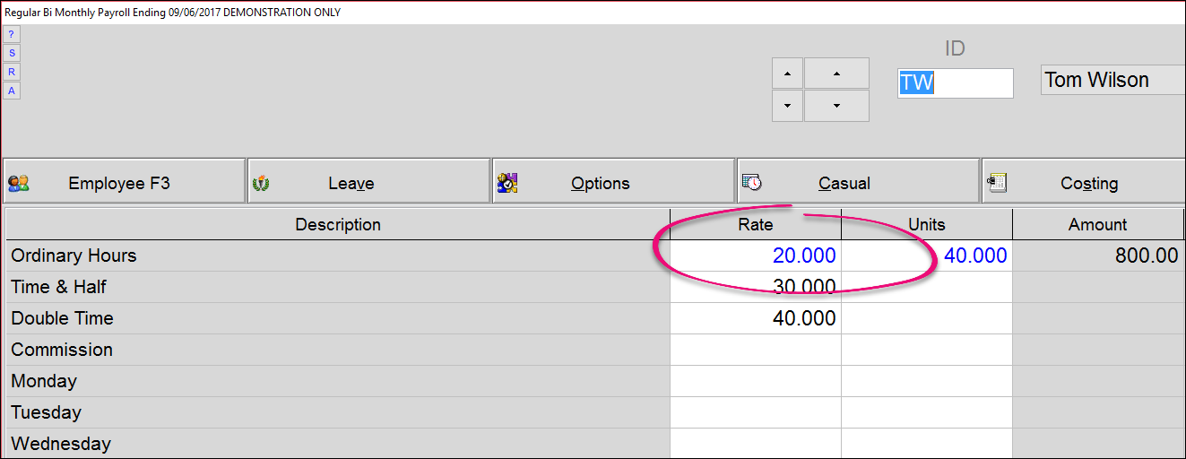Open the Employee F3 button
Screen dimensions: 1186x459
(124, 182)
